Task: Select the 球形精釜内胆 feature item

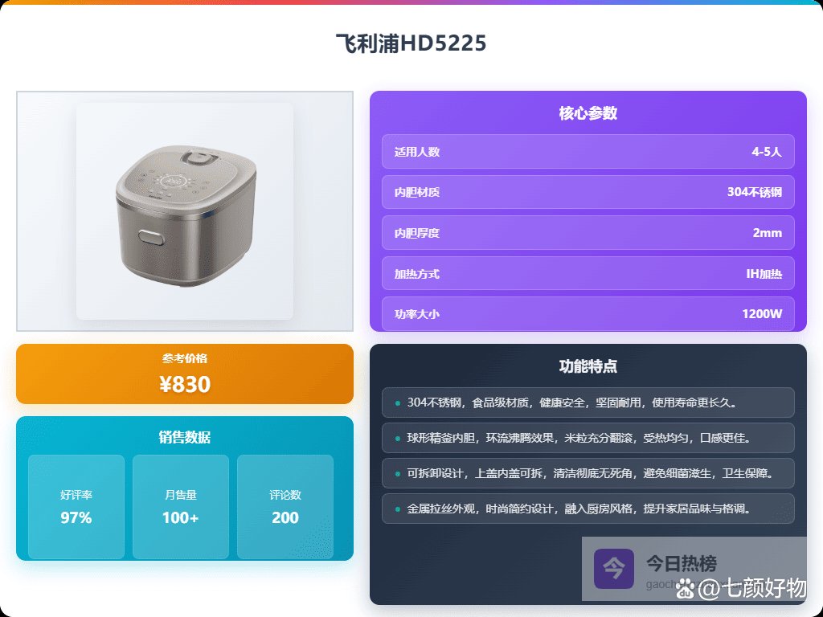Action: coord(588,438)
